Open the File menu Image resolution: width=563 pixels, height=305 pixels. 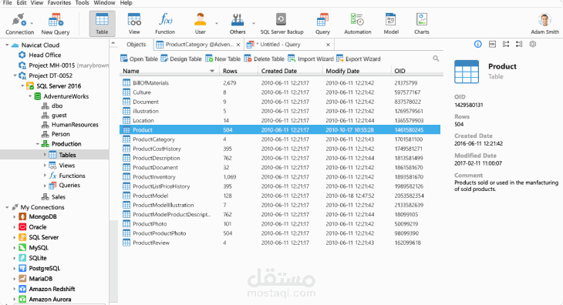7,3
